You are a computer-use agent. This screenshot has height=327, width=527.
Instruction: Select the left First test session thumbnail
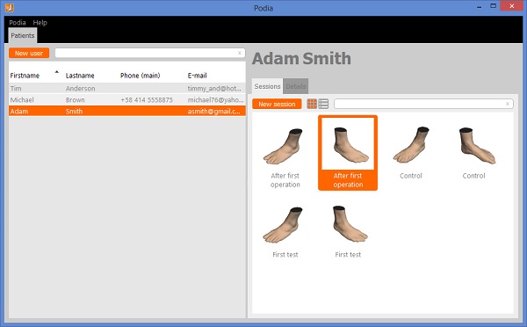[285, 232]
